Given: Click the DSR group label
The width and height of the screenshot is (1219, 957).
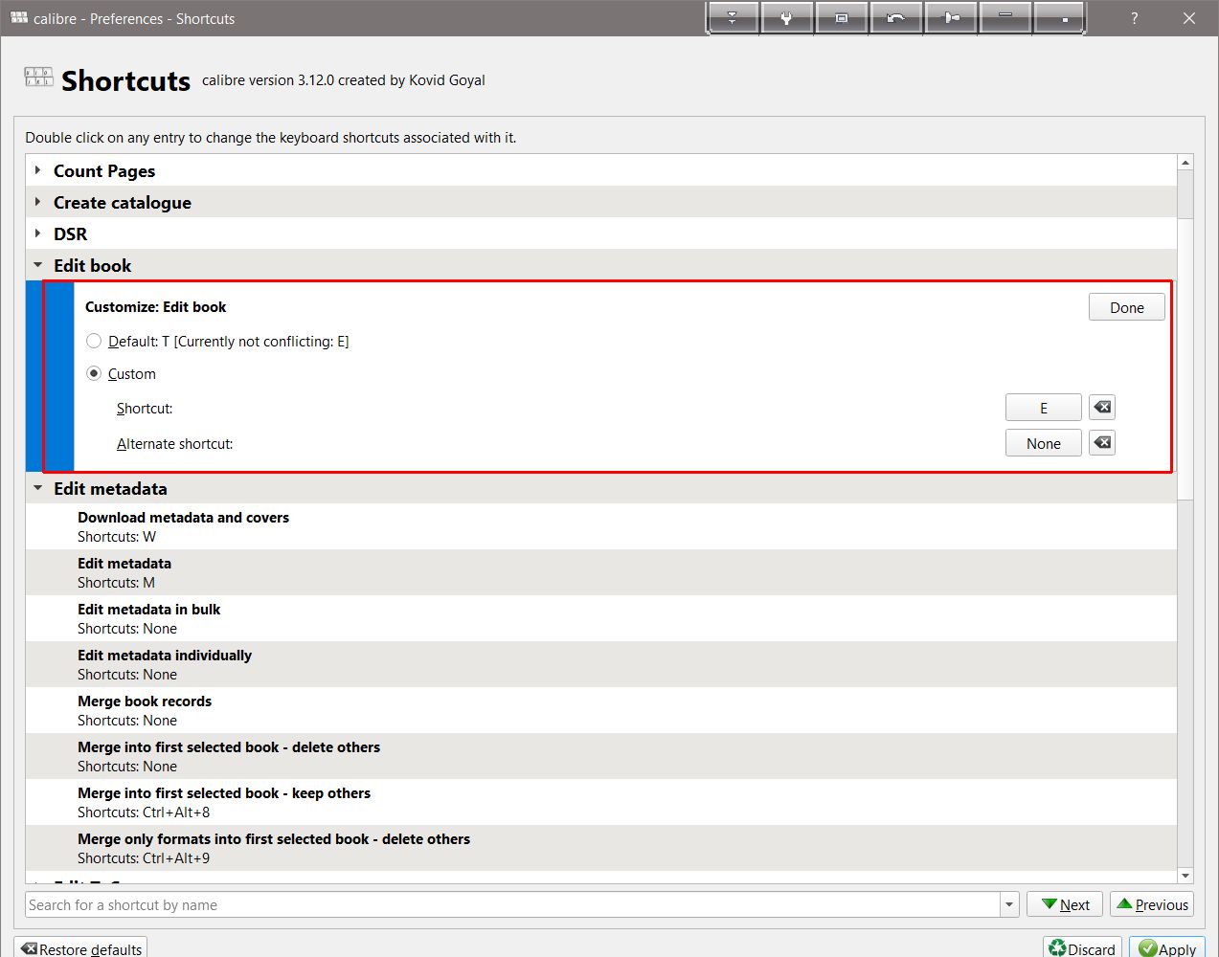Looking at the screenshot, I should coord(70,234).
